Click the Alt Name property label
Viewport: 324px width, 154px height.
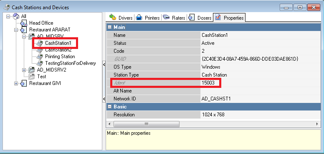pos(122,91)
